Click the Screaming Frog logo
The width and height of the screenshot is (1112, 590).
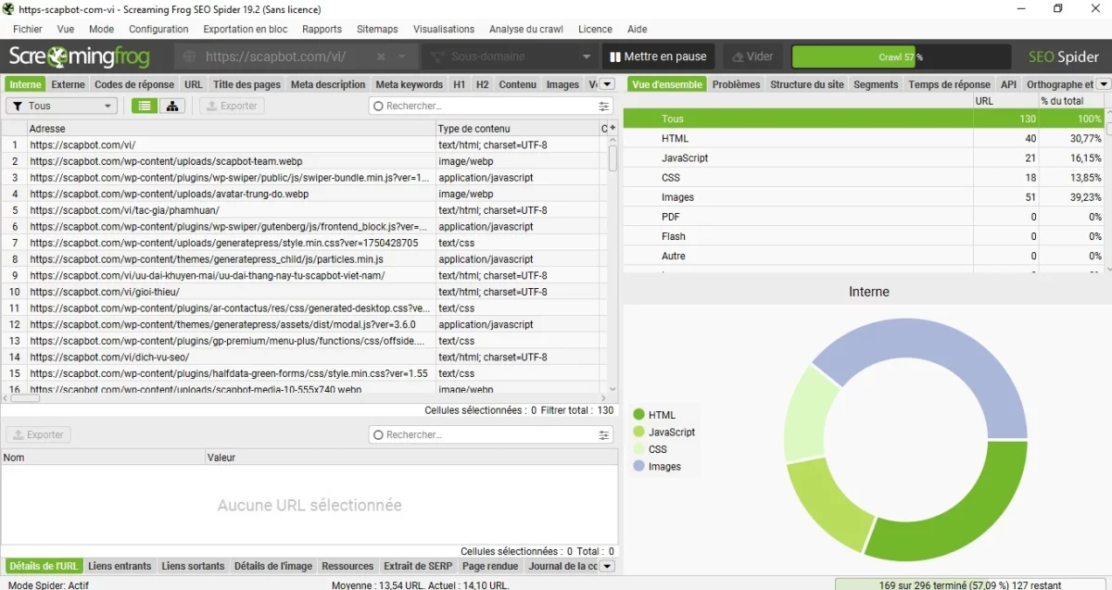79,56
